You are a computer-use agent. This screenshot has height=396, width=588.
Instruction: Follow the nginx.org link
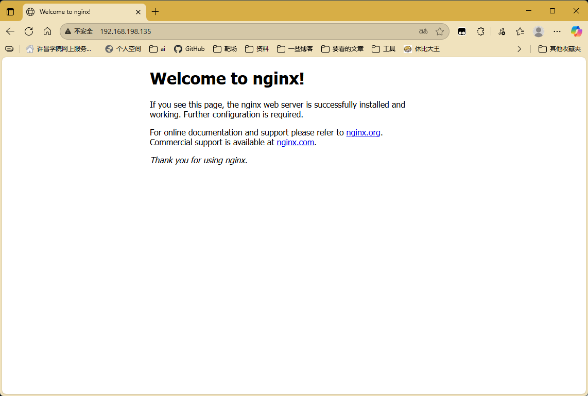point(363,132)
